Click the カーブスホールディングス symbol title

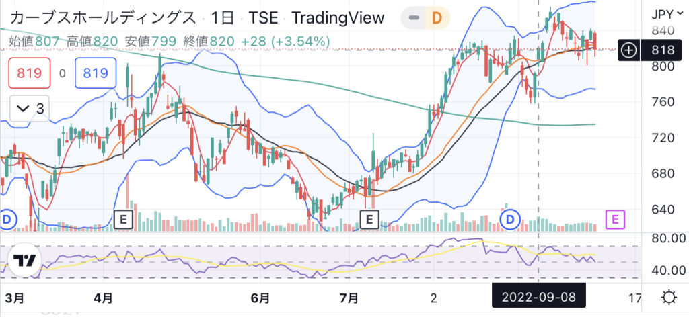[x=102, y=18]
